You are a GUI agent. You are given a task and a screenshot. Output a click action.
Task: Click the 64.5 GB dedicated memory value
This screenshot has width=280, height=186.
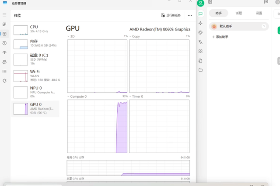coord(185,158)
